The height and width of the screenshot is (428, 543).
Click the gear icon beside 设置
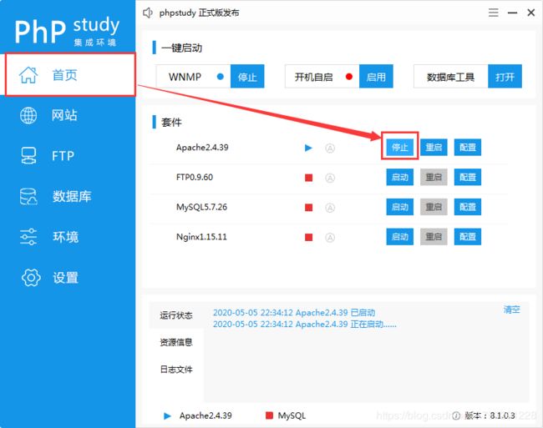point(31,278)
